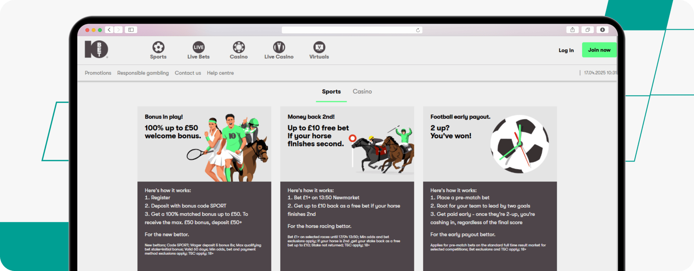Switch to the Casino promotions tab
This screenshot has height=271, width=694.
tap(362, 91)
